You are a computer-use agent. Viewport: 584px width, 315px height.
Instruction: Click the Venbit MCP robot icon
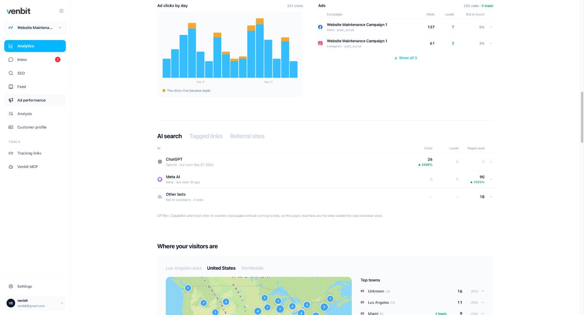click(x=11, y=167)
